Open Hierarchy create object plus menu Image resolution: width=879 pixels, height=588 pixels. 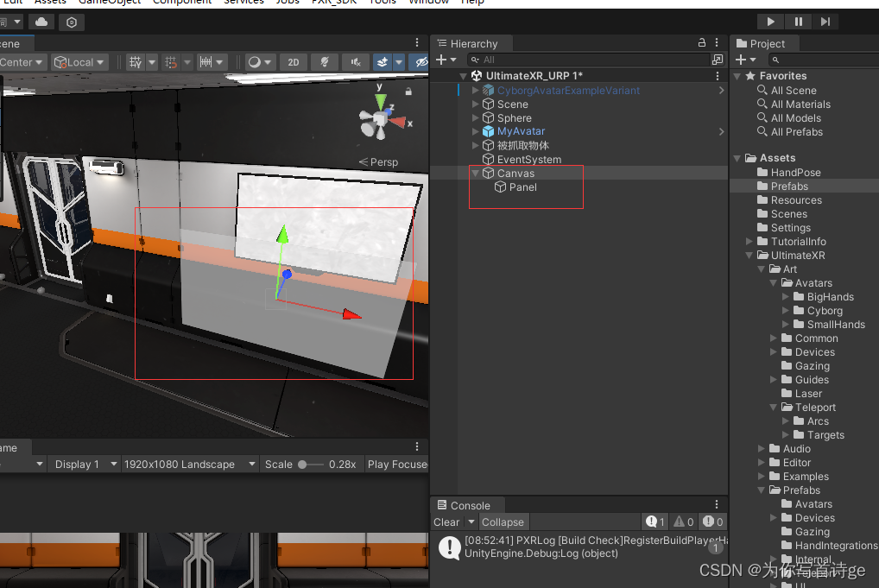pos(446,60)
